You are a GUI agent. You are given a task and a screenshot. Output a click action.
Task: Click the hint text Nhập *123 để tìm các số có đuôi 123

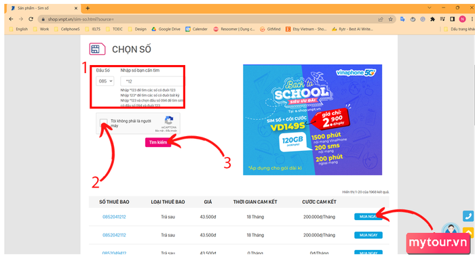pos(148,90)
